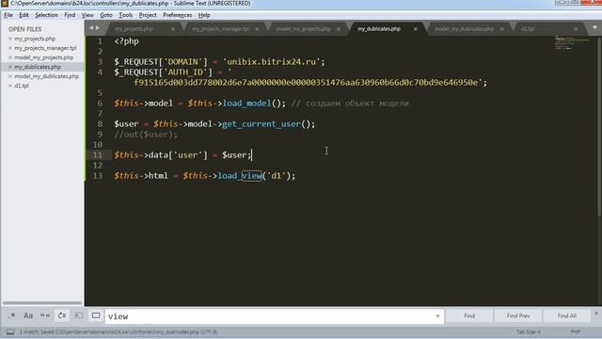Screen dimensions: 602x339
Task: Open the Preferences menu
Action: pos(177,15)
